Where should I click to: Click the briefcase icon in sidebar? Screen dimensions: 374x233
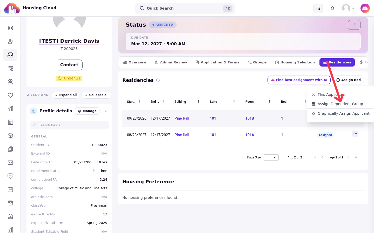(x=10, y=216)
